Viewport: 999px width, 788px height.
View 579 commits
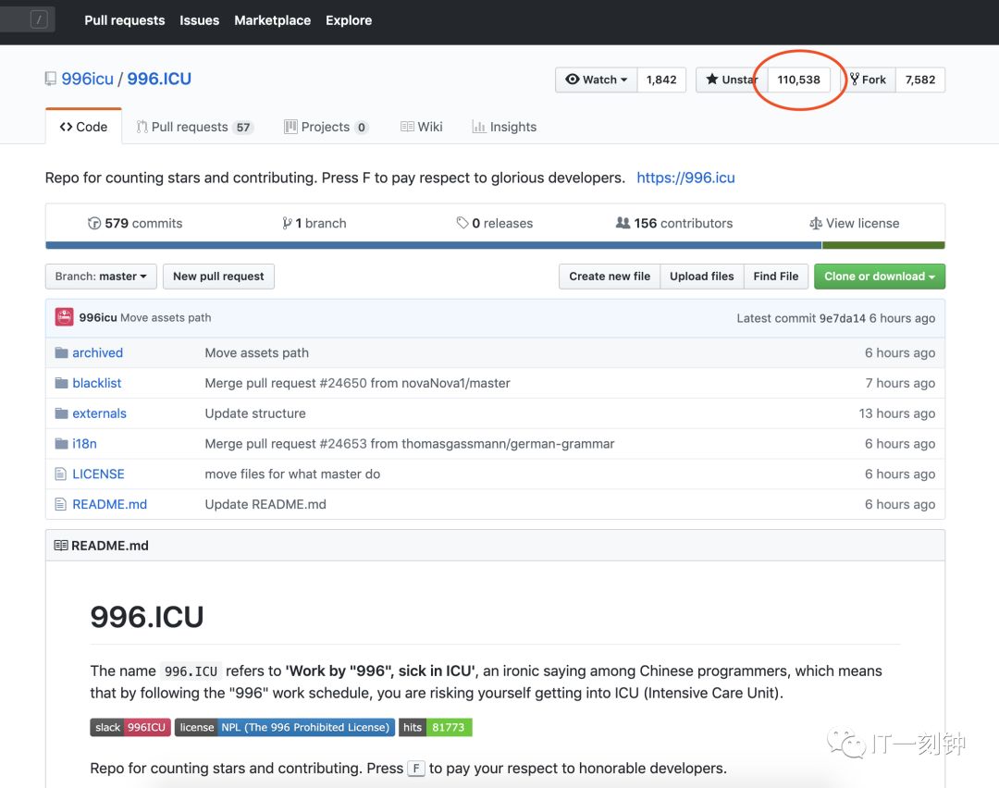tap(135, 223)
